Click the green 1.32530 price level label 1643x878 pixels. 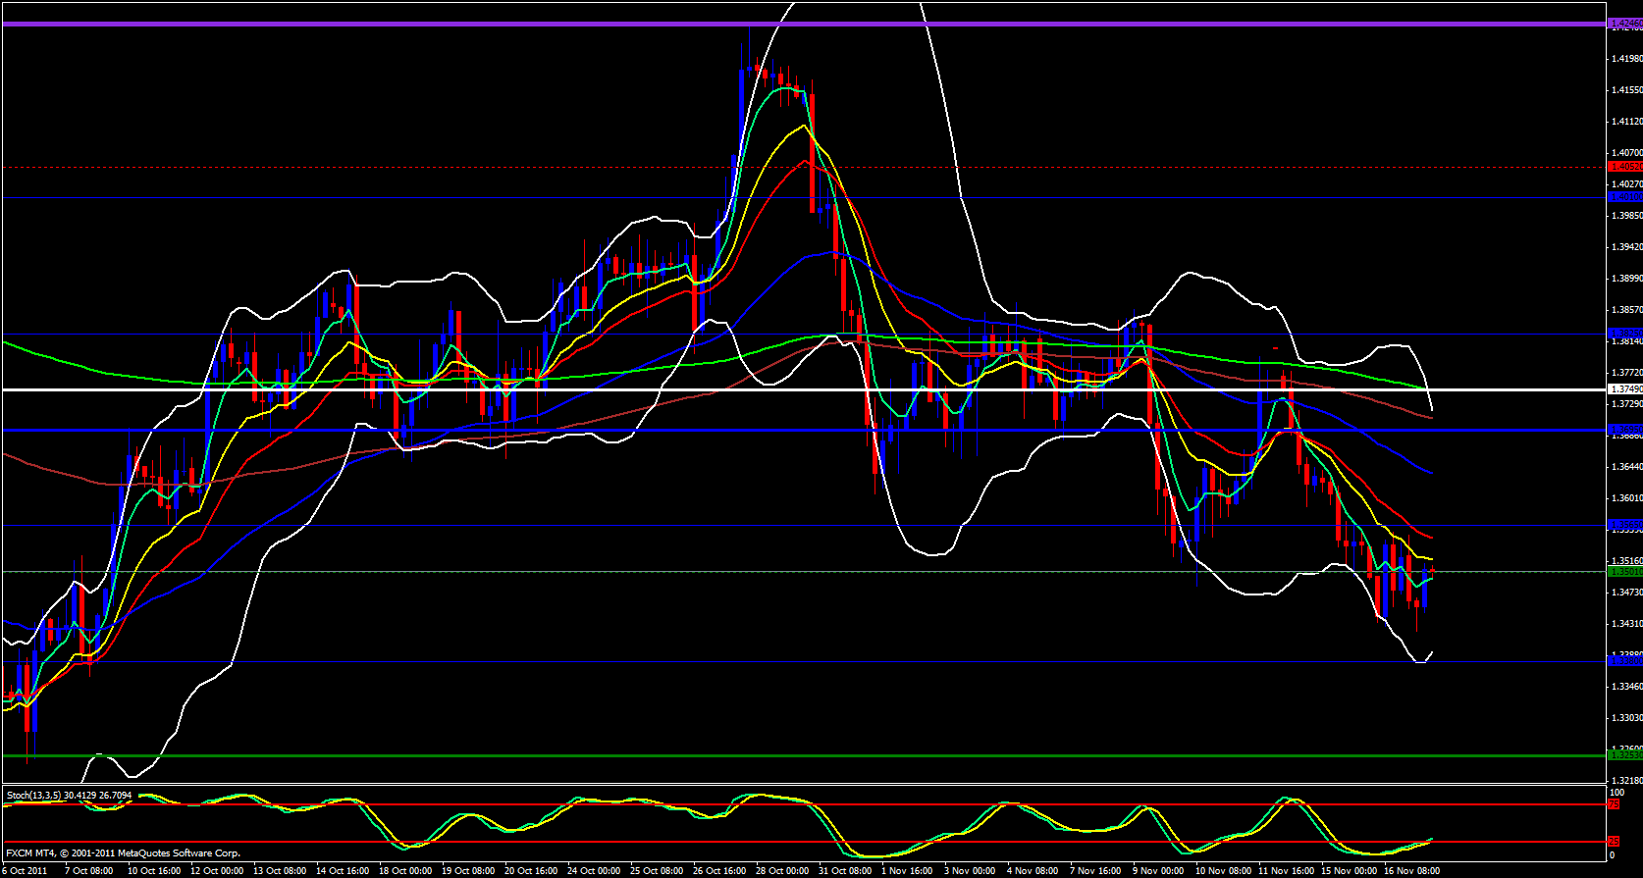point(1624,755)
